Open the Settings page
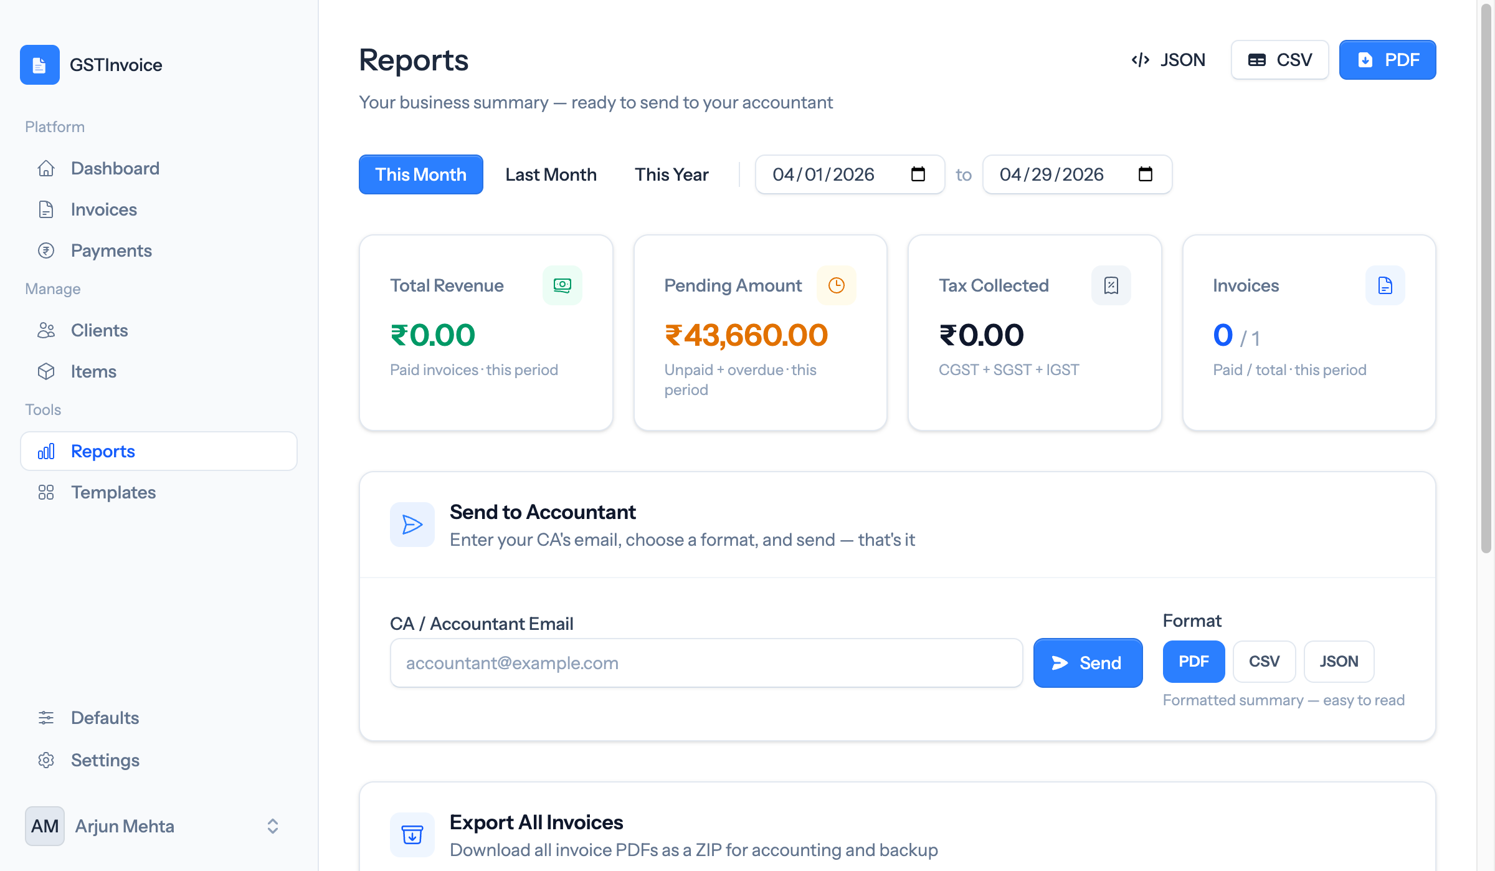1495x871 pixels. [x=159, y=760]
